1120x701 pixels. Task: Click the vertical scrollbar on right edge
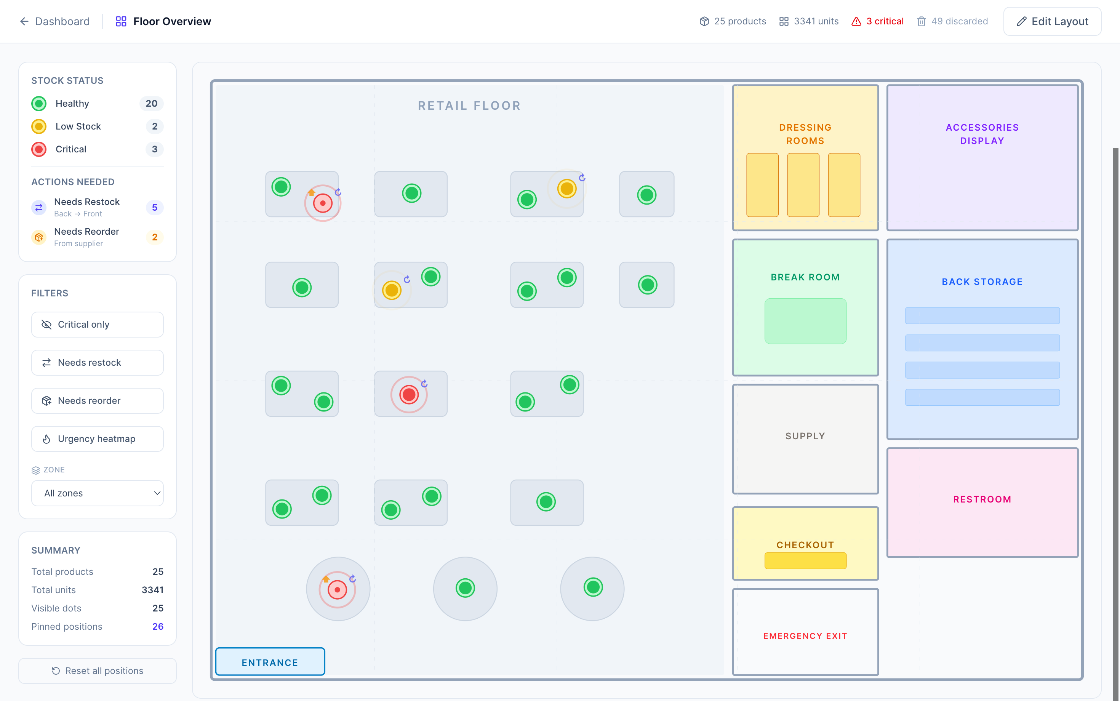(1115, 417)
